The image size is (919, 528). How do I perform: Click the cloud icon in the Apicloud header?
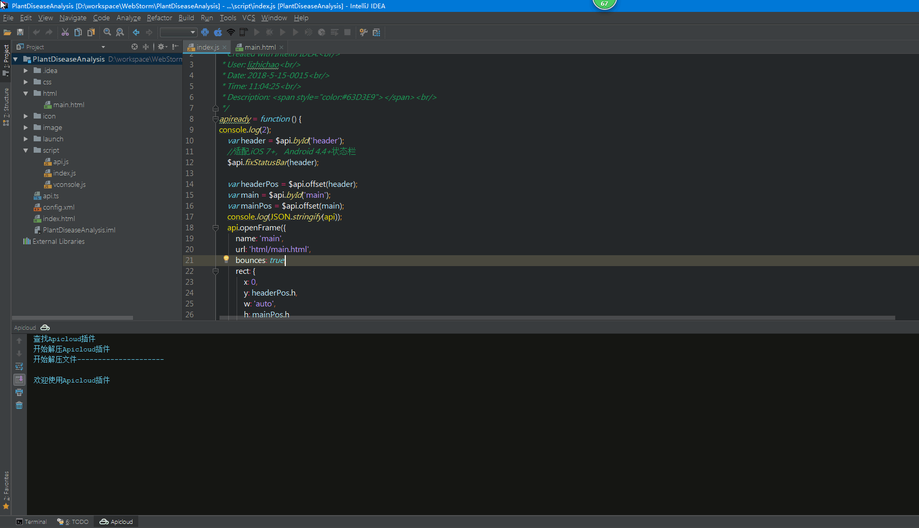tap(45, 328)
